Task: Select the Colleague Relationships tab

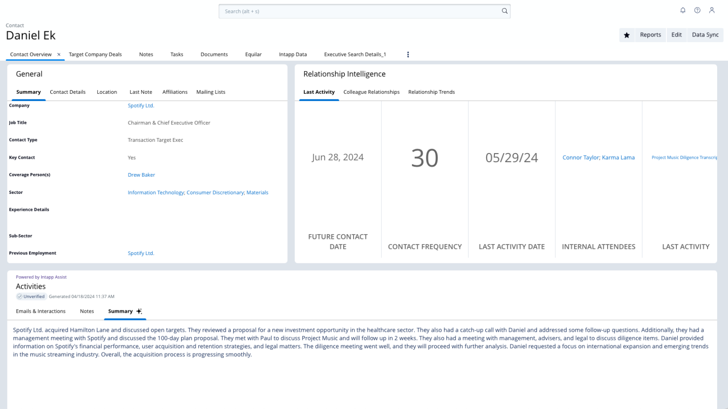Action: tap(371, 92)
